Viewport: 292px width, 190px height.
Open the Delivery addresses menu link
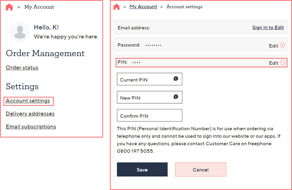click(x=30, y=114)
